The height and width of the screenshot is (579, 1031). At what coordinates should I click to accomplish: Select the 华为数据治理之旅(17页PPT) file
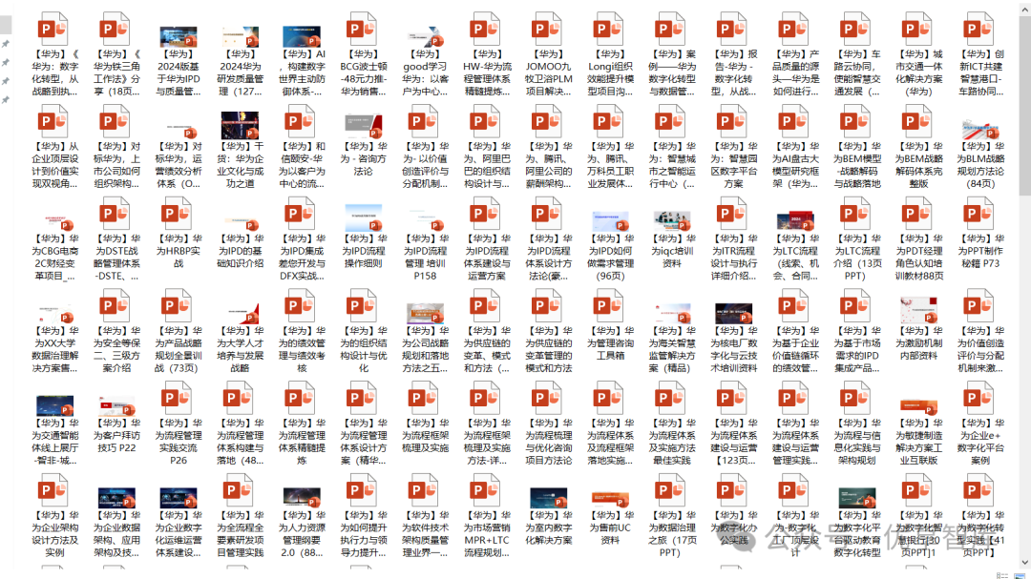tap(672, 491)
